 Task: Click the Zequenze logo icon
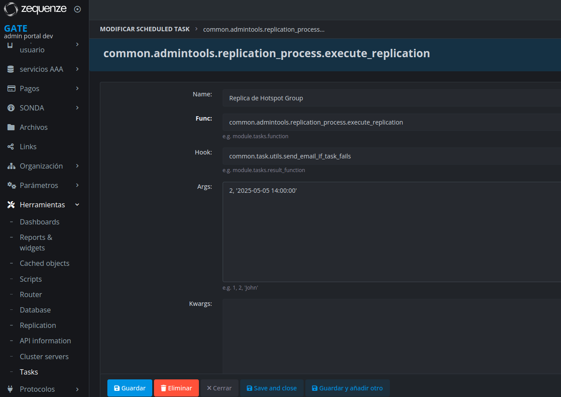(x=11, y=9)
